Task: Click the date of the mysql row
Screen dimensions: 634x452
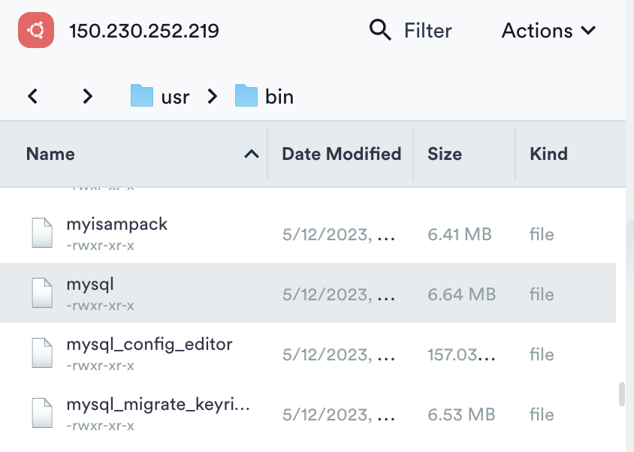Action: tap(339, 295)
